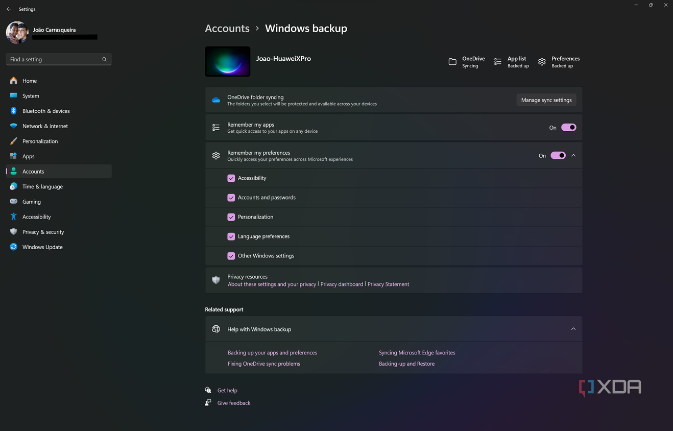
Task: Click the App list status icon in header
Action: click(x=498, y=62)
